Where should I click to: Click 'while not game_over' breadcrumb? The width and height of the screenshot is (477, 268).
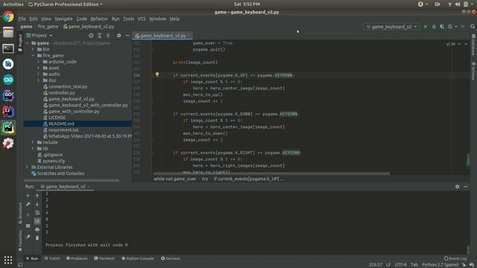tap(175, 179)
